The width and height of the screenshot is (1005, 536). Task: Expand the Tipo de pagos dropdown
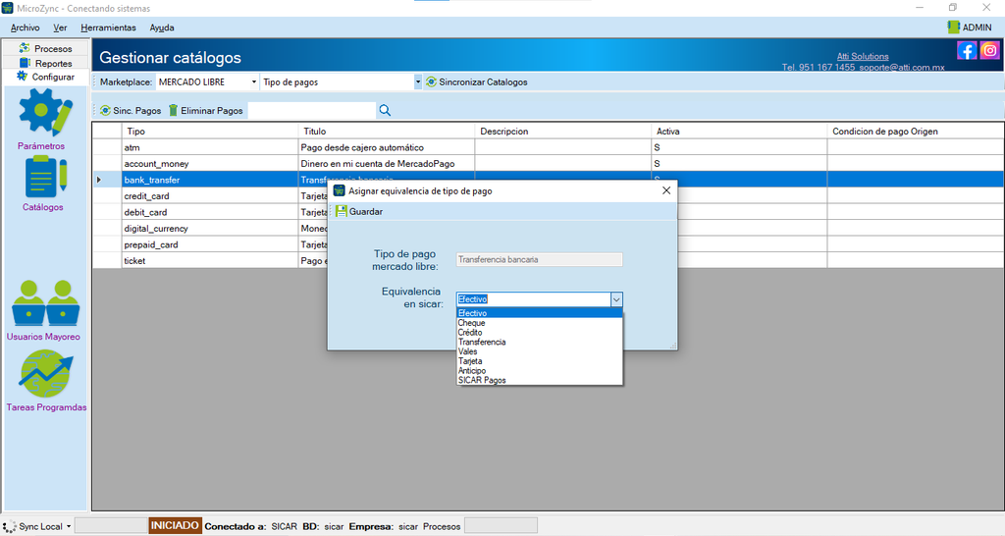[418, 82]
